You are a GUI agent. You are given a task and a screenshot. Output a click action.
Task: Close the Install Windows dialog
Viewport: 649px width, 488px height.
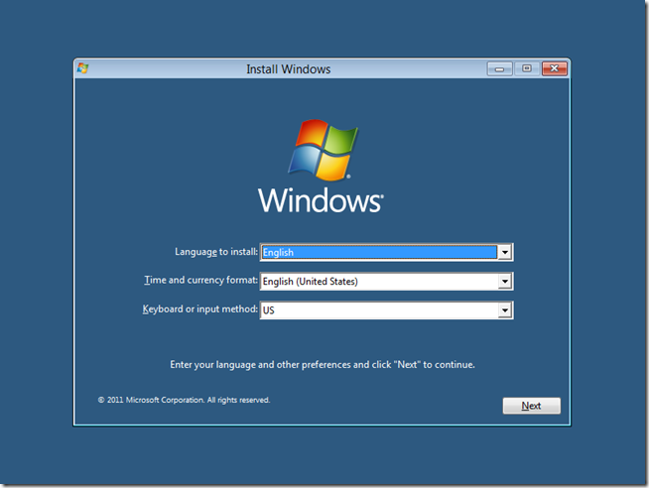pyautogui.click(x=554, y=68)
